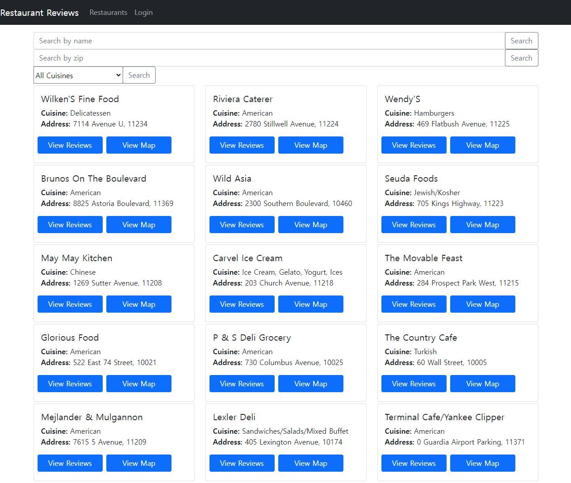The height and width of the screenshot is (483, 571).
Task: Open map for Brunos On The Boulevard
Action: click(x=138, y=225)
